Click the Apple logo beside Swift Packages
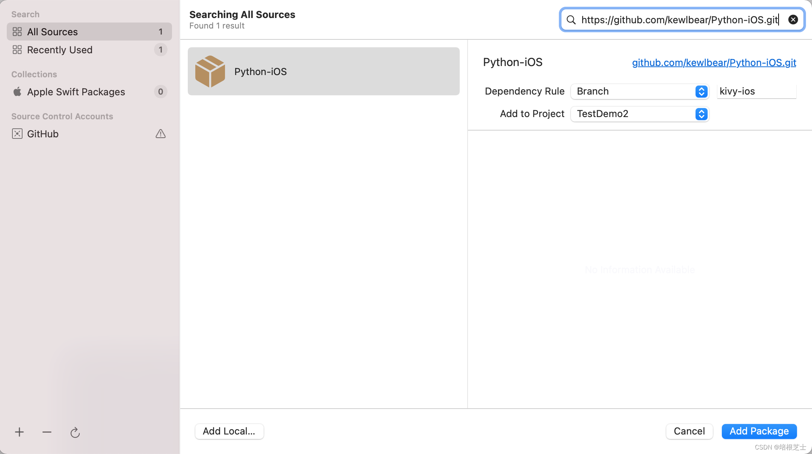This screenshot has height=454, width=812. tap(17, 92)
